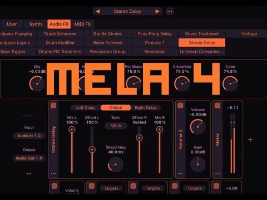Click the Mix R slider handle
The height and width of the screenshot is (200, 267).
pyautogui.click(x=160, y=129)
